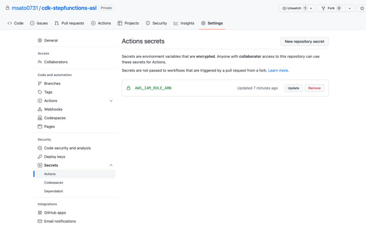Click the Secrets asterisk icon in the sidebar
The image size is (366, 232).
tap(40, 165)
